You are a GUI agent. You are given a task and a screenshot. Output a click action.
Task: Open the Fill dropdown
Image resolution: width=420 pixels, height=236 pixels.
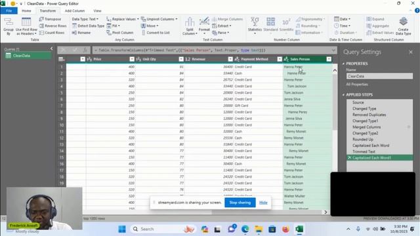pos(114,26)
